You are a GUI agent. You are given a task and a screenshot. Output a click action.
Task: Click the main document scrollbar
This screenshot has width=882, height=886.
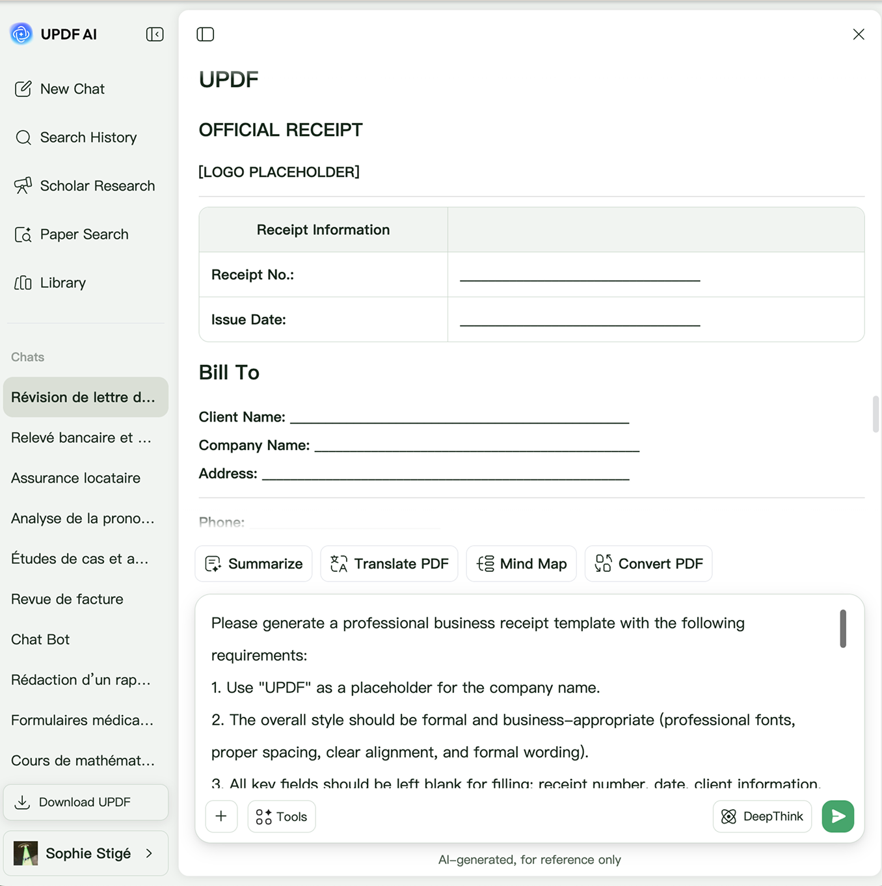(x=876, y=414)
